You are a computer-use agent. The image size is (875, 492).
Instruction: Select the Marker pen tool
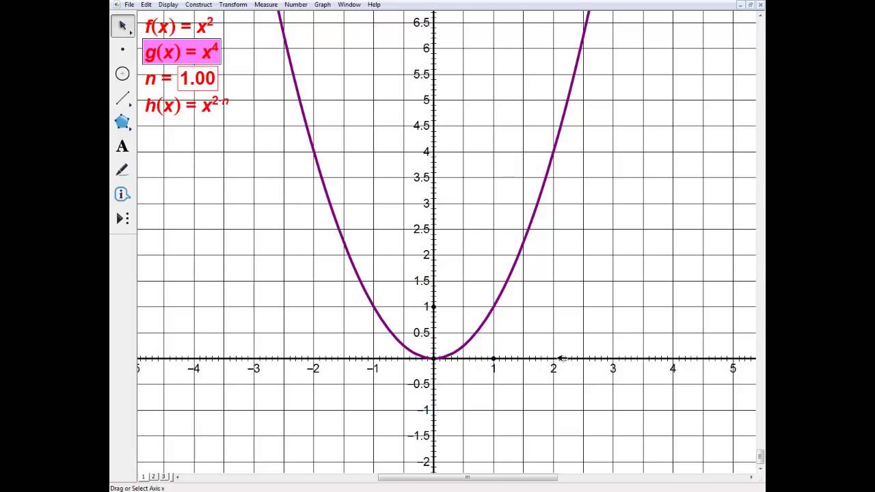pos(123,170)
